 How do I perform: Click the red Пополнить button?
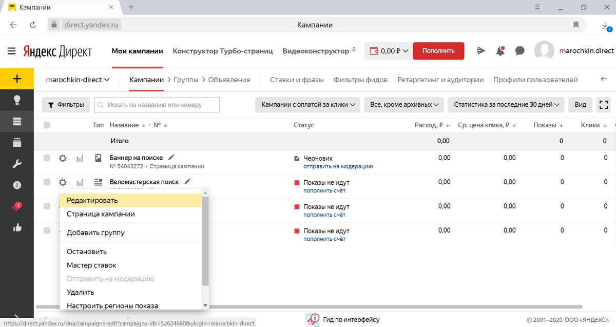pyautogui.click(x=438, y=51)
